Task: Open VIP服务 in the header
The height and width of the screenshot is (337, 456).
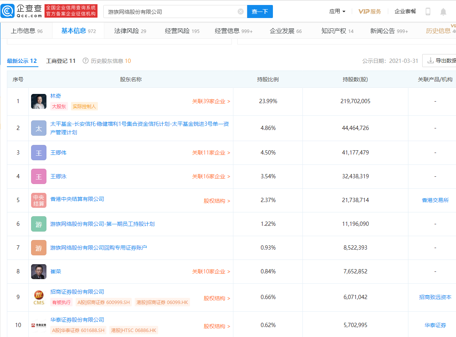Action: point(370,12)
